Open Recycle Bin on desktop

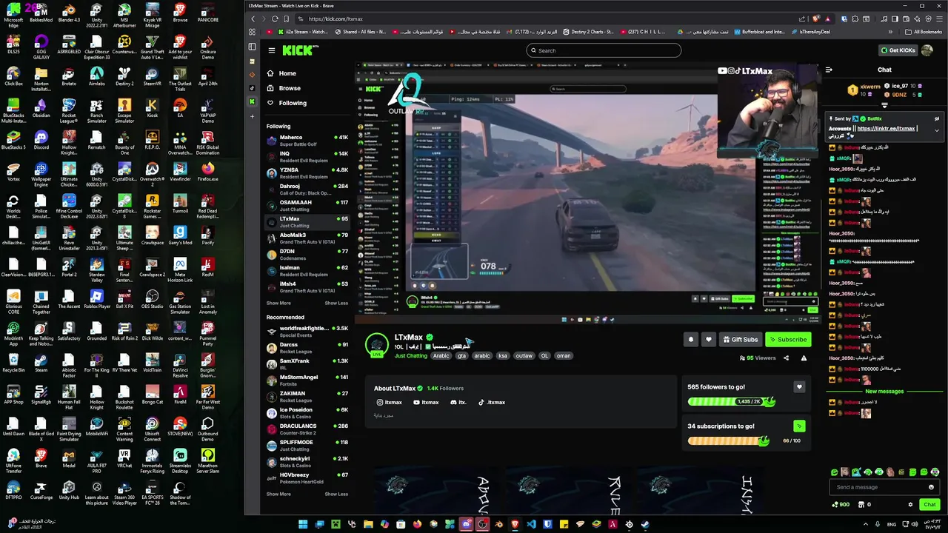pyautogui.click(x=13, y=363)
